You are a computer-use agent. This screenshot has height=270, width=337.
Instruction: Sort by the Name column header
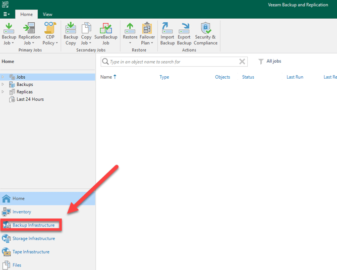(x=106, y=77)
